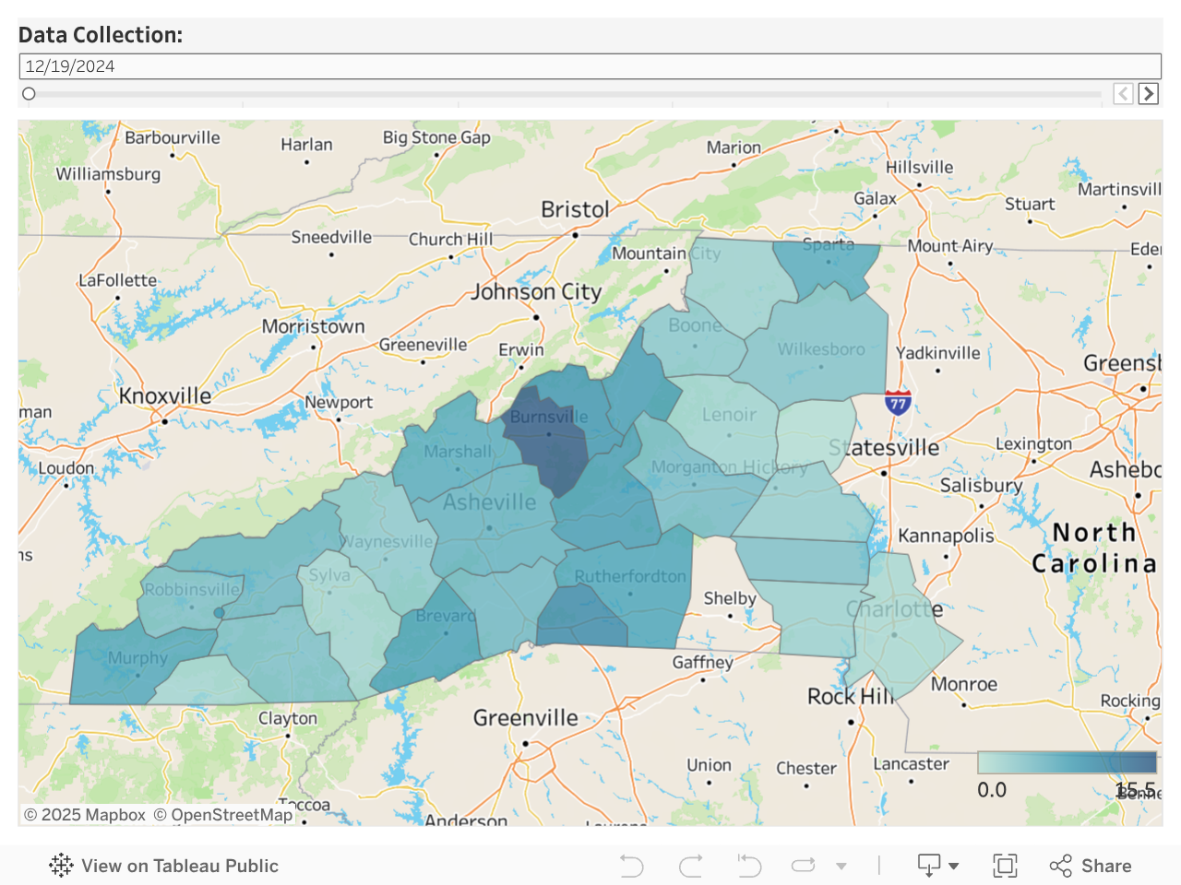Click the Undo arrow icon
Screen dimensions: 1181x885
point(632,866)
